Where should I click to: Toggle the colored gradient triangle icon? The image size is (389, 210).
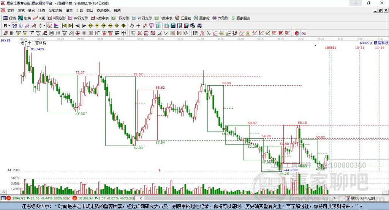pyautogui.click(x=56, y=26)
